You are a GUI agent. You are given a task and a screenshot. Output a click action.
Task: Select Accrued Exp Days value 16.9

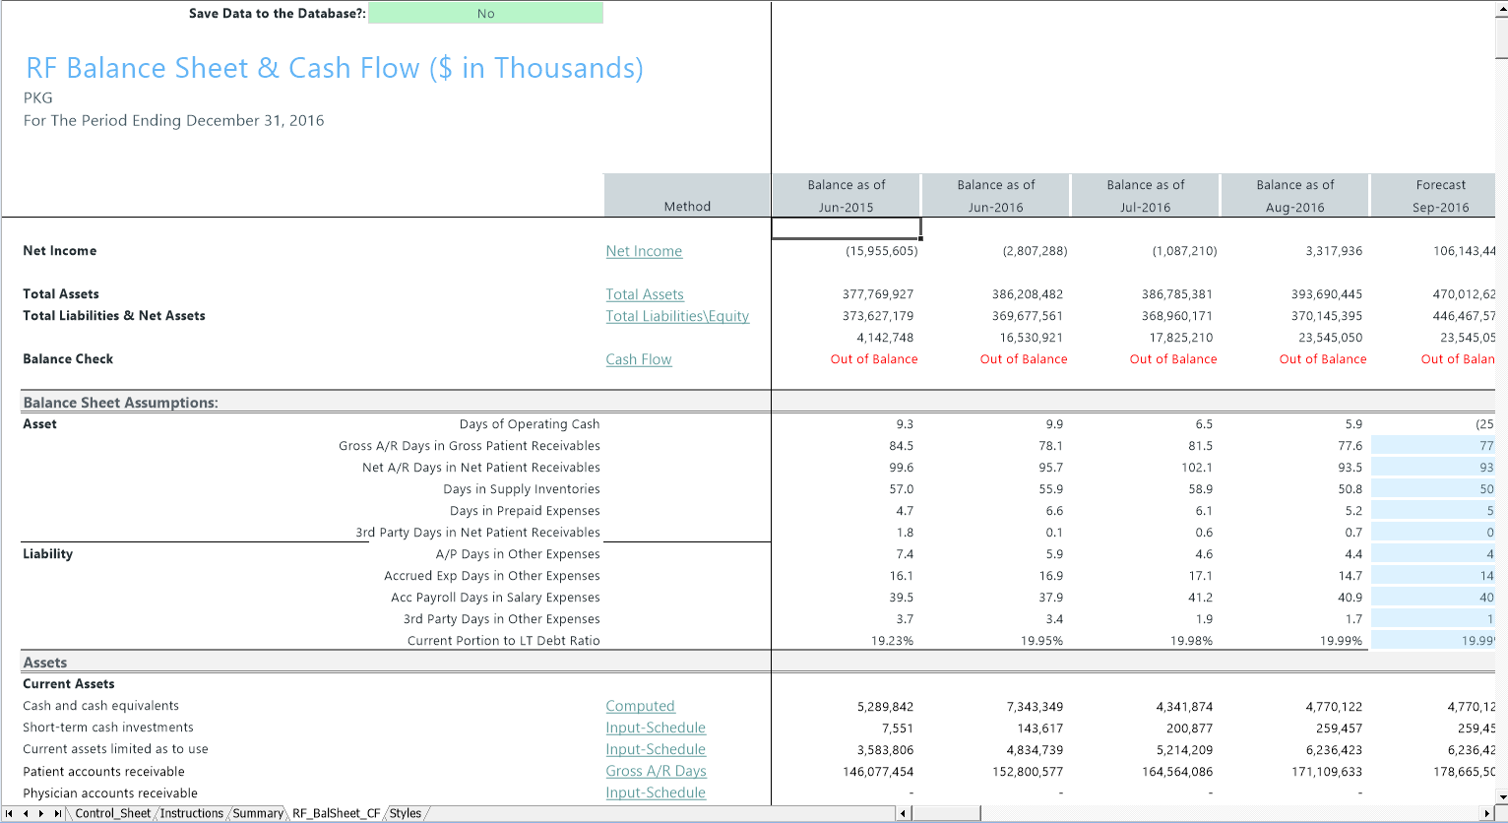pyautogui.click(x=1051, y=576)
